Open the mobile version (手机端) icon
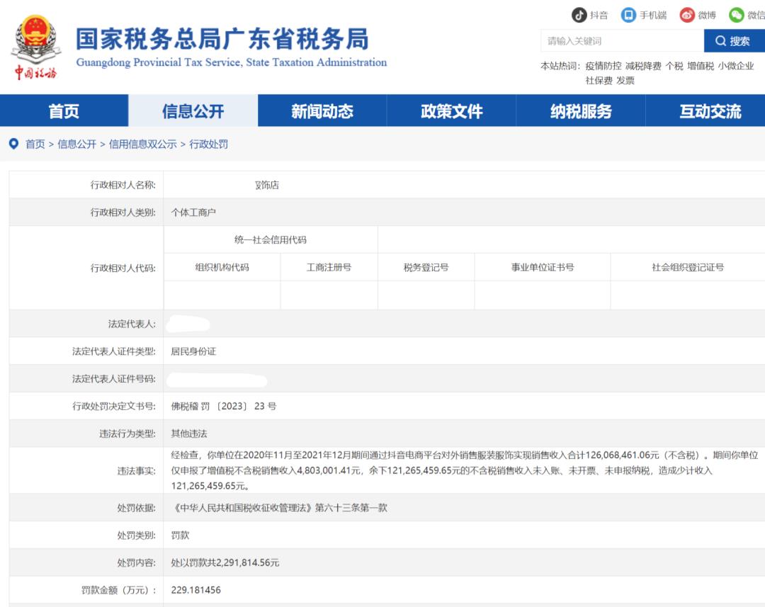 [x=628, y=15]
